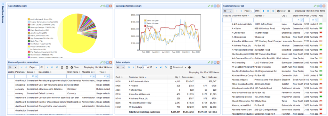Clear filters in User configuration parameters

pos(75,67)
